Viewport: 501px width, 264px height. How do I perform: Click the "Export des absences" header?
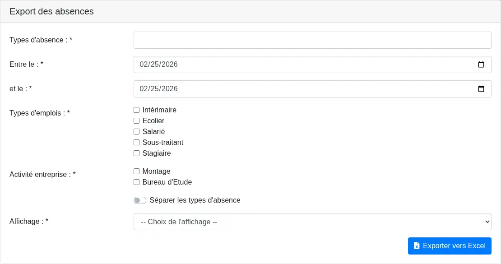coord(51,11)
